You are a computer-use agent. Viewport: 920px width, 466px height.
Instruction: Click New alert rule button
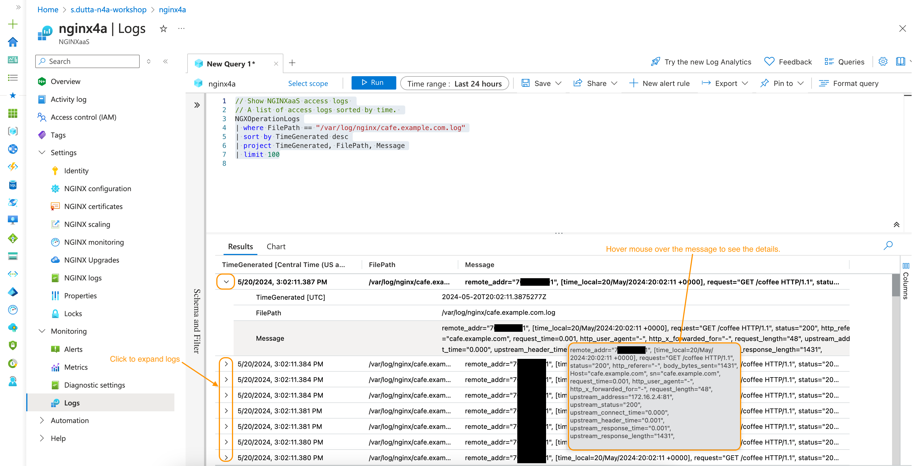pos(659,83)
